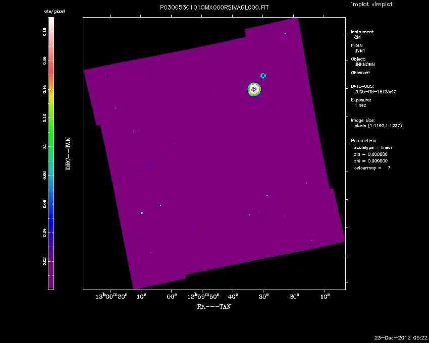Image resolution: width=429 pixels, height=343 pixels.
Task: Select the object value 'UNKNOWN'
Action: [364, 65]
